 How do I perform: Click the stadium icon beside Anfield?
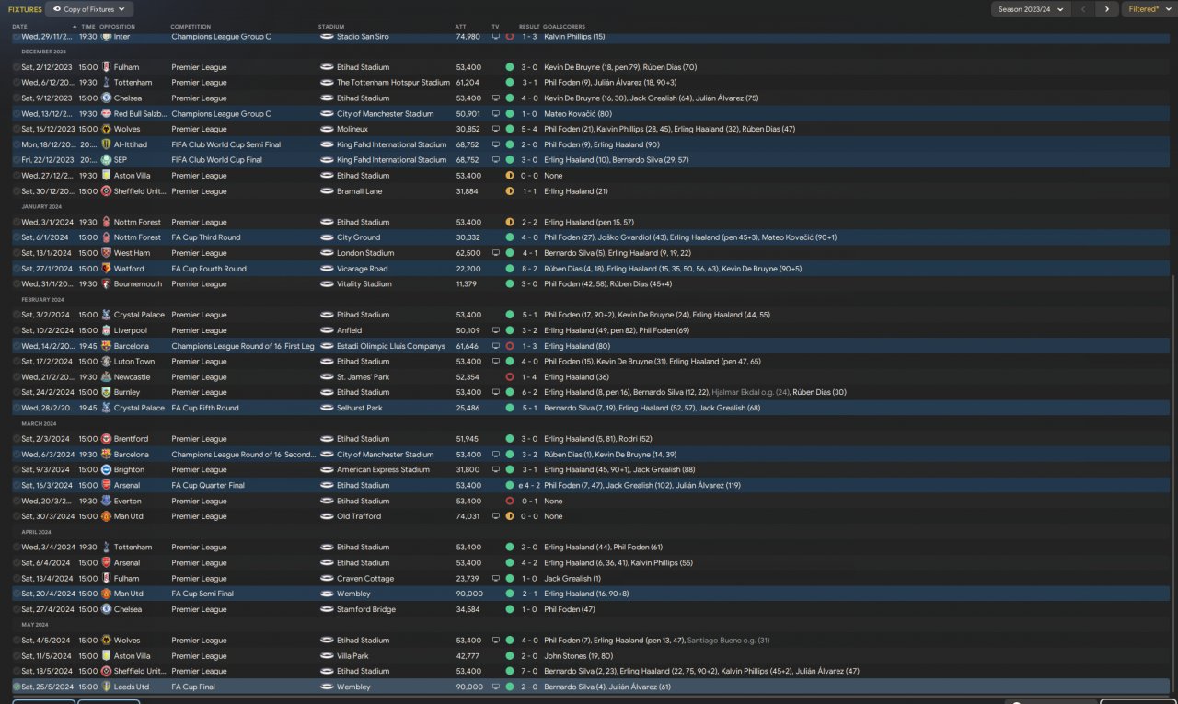tap(327, 330)
